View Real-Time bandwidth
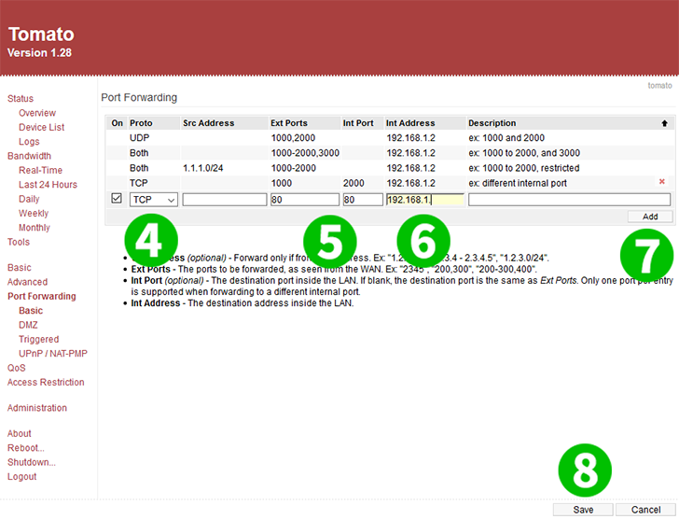 40,170
